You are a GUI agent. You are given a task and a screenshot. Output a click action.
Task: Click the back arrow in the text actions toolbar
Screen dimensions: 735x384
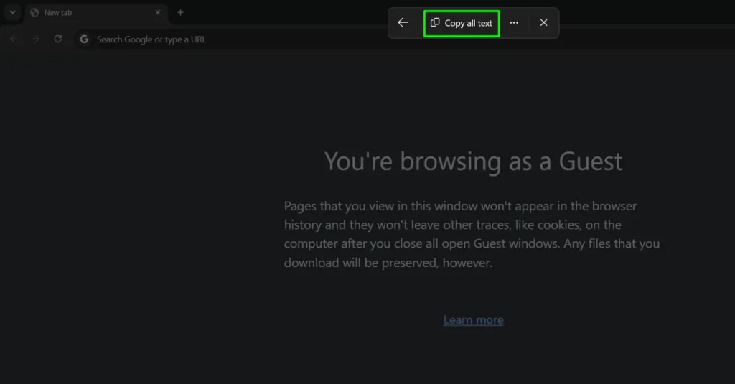point(403,23)
